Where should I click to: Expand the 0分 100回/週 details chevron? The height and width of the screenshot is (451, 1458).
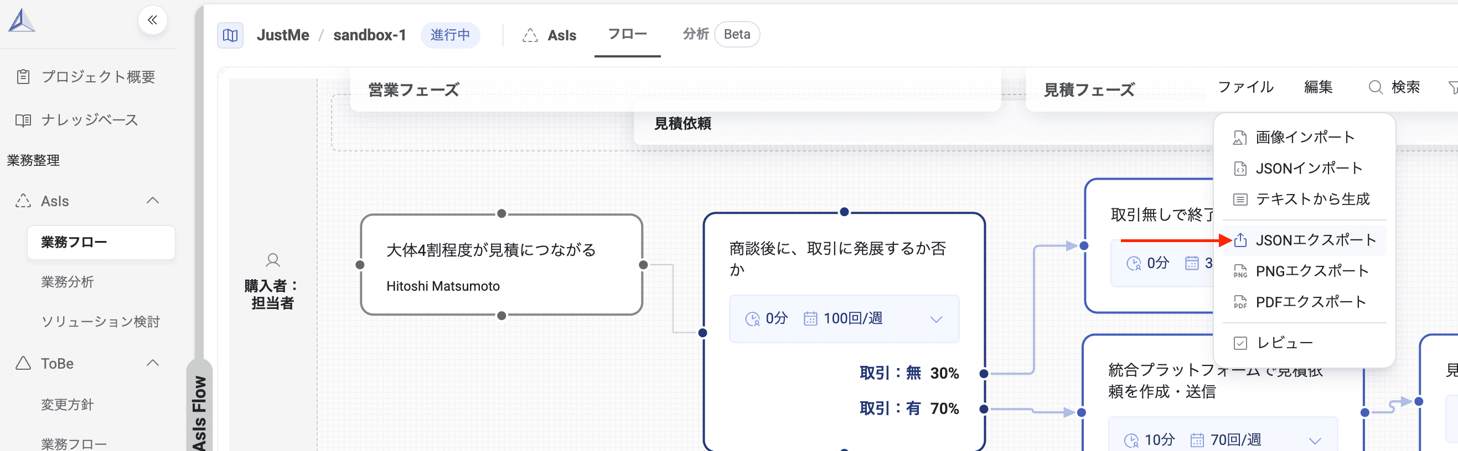936,319
